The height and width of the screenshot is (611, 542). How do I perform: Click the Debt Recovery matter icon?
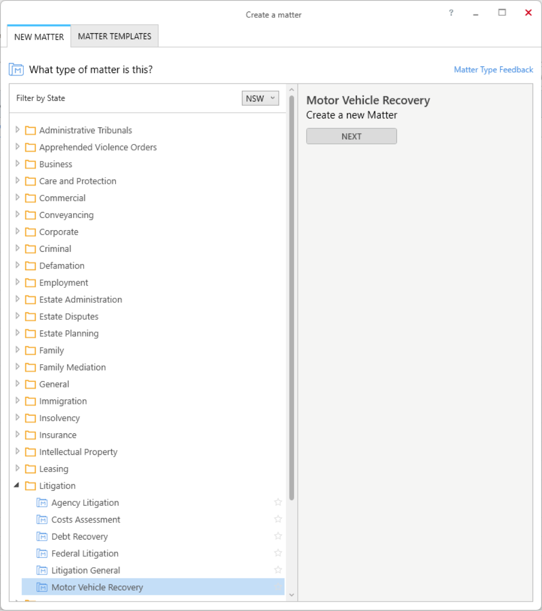pos(42,537)
